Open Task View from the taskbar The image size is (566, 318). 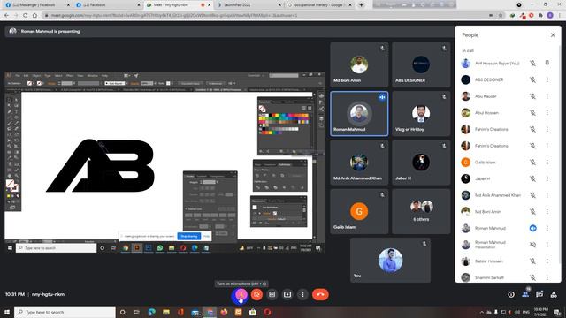pyautogui.click(x=137, y=312)
